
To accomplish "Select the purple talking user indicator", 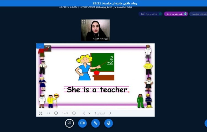I will [x=176, y=14].
